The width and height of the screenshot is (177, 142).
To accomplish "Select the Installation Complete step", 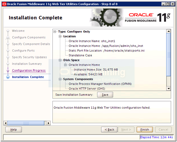I will point(28,77).
